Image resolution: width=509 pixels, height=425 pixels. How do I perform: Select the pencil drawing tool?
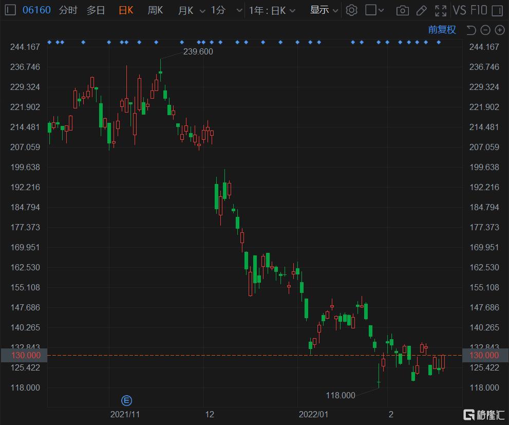[421, 10]
